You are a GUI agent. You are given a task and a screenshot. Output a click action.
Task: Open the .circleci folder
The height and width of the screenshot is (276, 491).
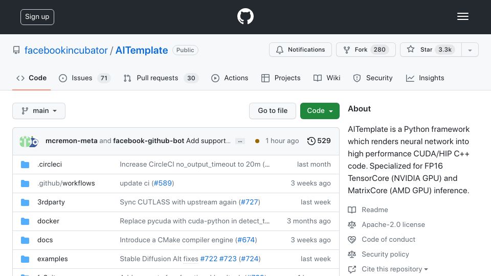pyautogui.click(x=50, y=164)
